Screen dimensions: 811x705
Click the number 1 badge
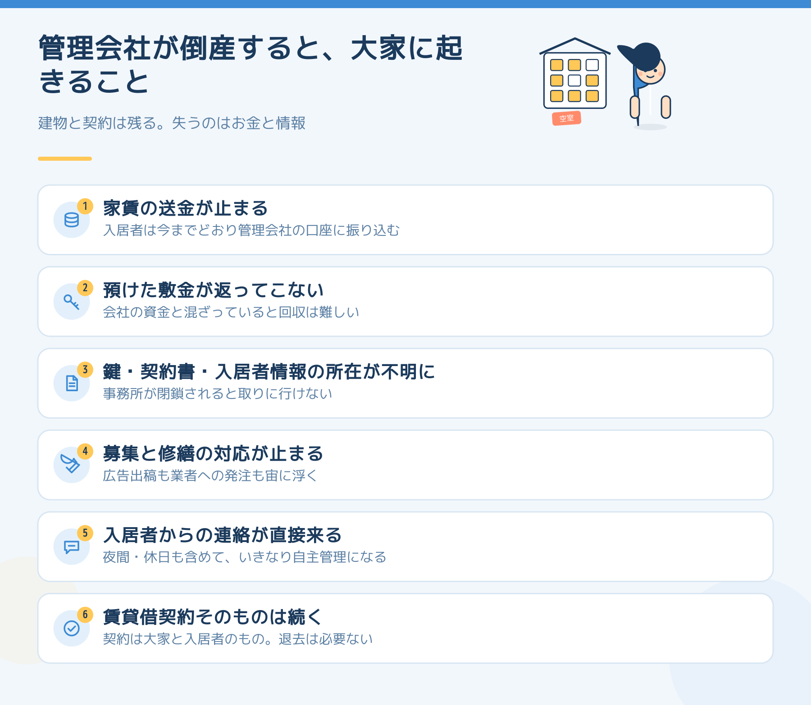point(85,206)
